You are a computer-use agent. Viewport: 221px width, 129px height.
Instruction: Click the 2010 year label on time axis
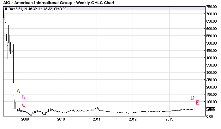click(x=61, y=119)
